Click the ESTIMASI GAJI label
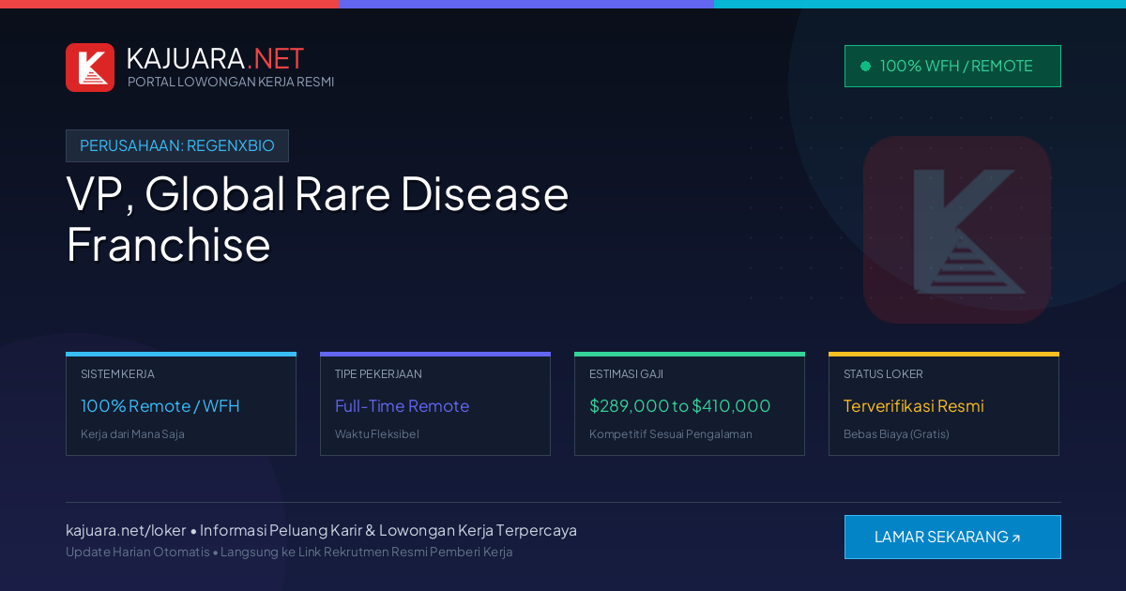The height and width of the screenshot is (591, 1126). point(626,373)
